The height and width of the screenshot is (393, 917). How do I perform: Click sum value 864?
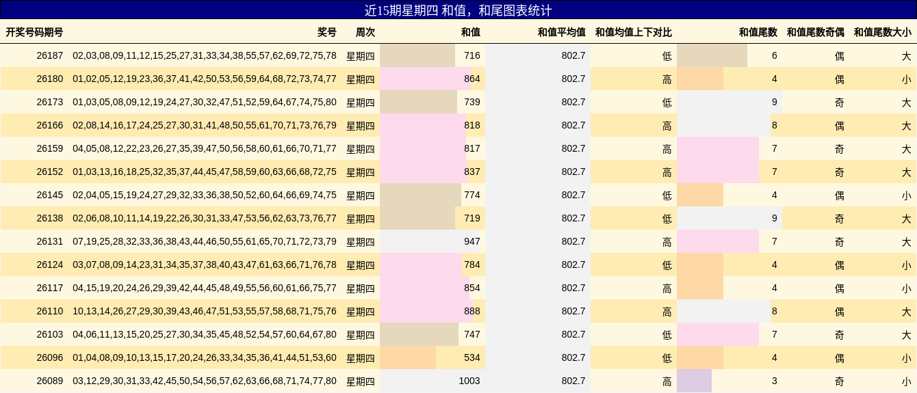(472, 79)
